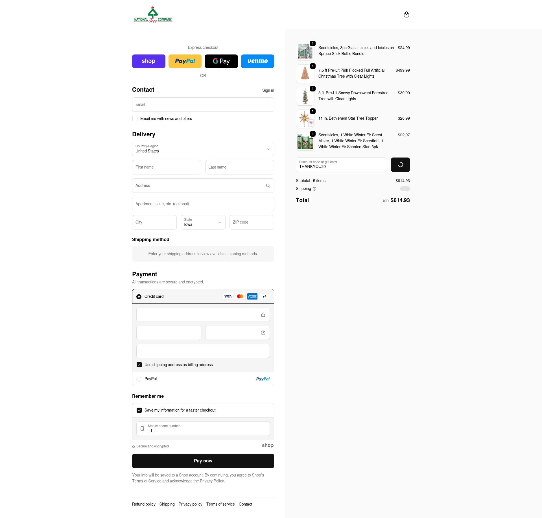Open the Sign in link

(268, 90)
